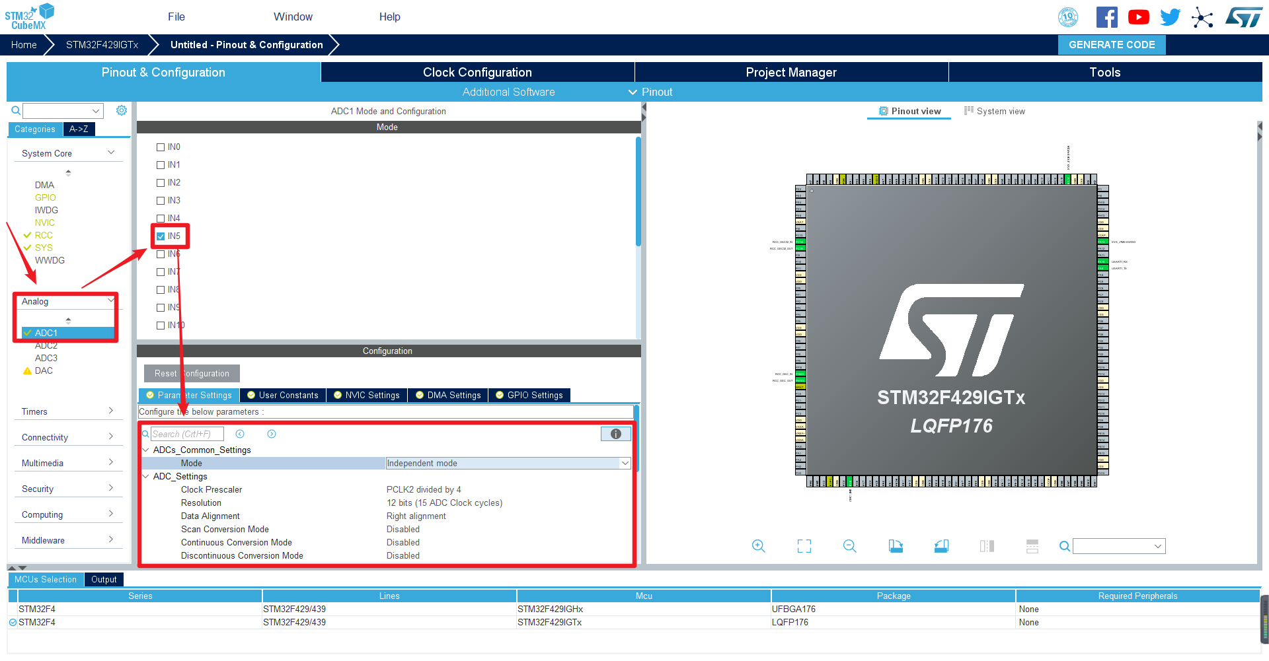1269x661 pixels.
Task: Click the horizontal flip chip icon
Action: pyautogui.click(x=987, y=546)
